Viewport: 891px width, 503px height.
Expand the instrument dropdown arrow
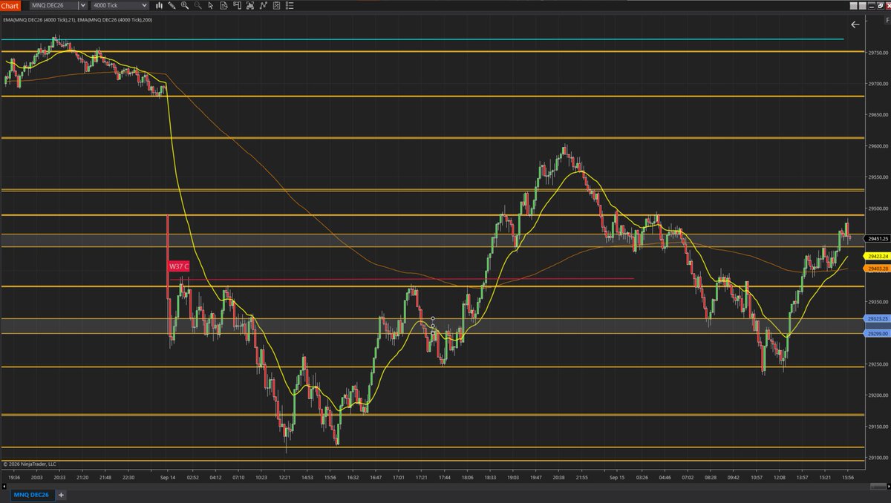coord(82,5)
